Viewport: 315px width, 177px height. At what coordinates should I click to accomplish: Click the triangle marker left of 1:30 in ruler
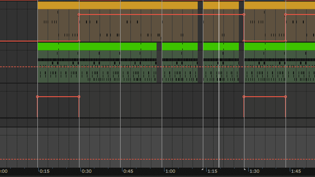(x=245, y=170)
